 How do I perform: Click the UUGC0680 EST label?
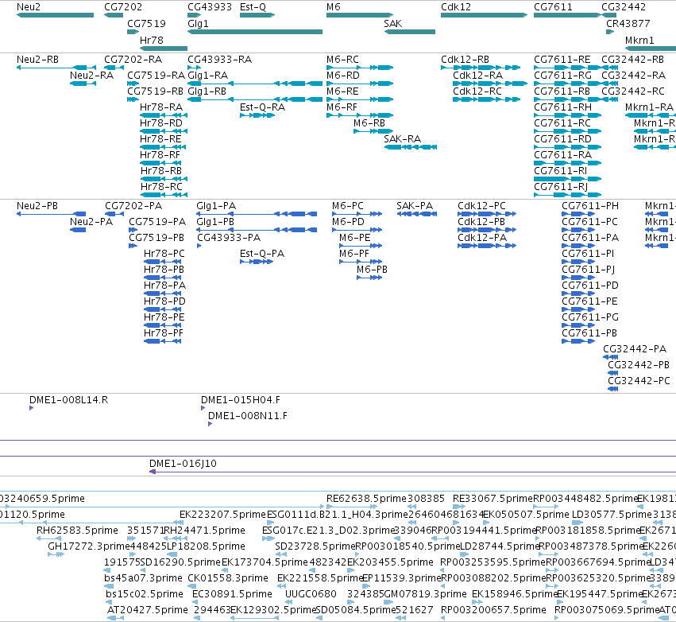pos(311,594)
